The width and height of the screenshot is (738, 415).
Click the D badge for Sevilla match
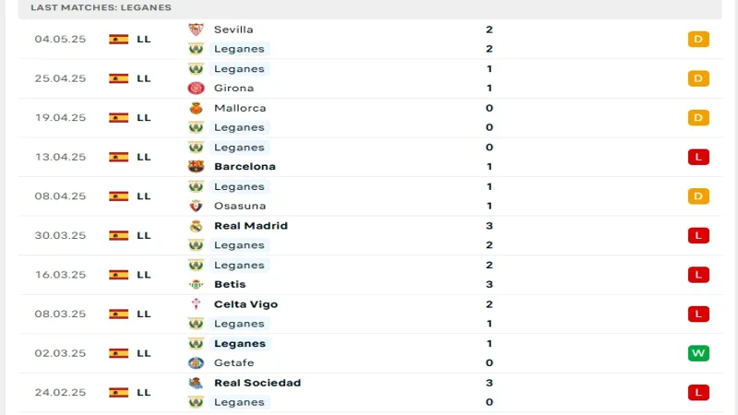pos(698,40)
